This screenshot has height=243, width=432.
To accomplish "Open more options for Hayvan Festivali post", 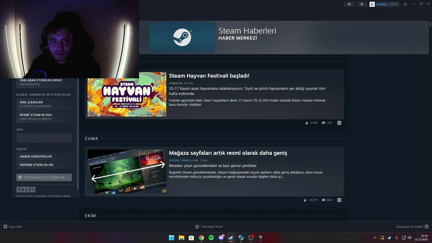I will (x=339, y=123).
